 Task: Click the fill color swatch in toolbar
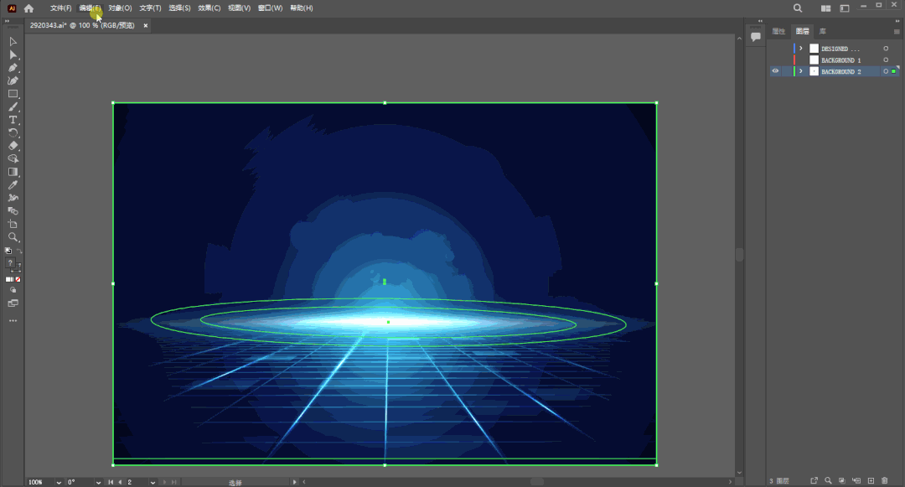[x=10, y=262]
